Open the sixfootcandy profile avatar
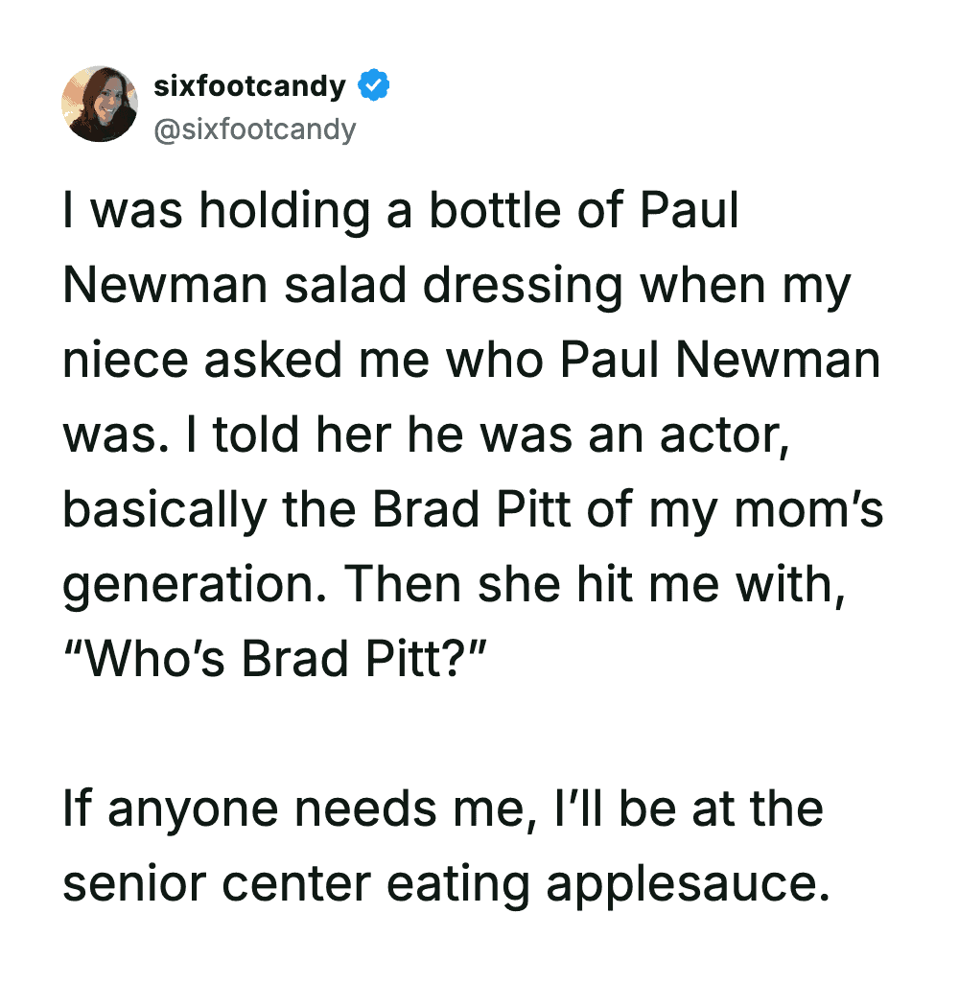The image size is (959, 984). click(x=100, y=105)
